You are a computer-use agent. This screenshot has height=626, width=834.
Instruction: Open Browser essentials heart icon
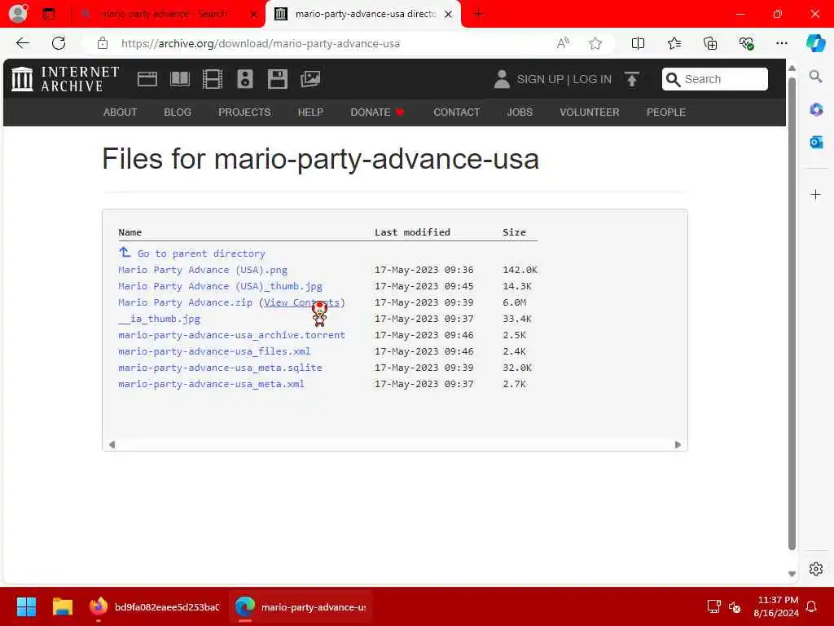[746, 43]
